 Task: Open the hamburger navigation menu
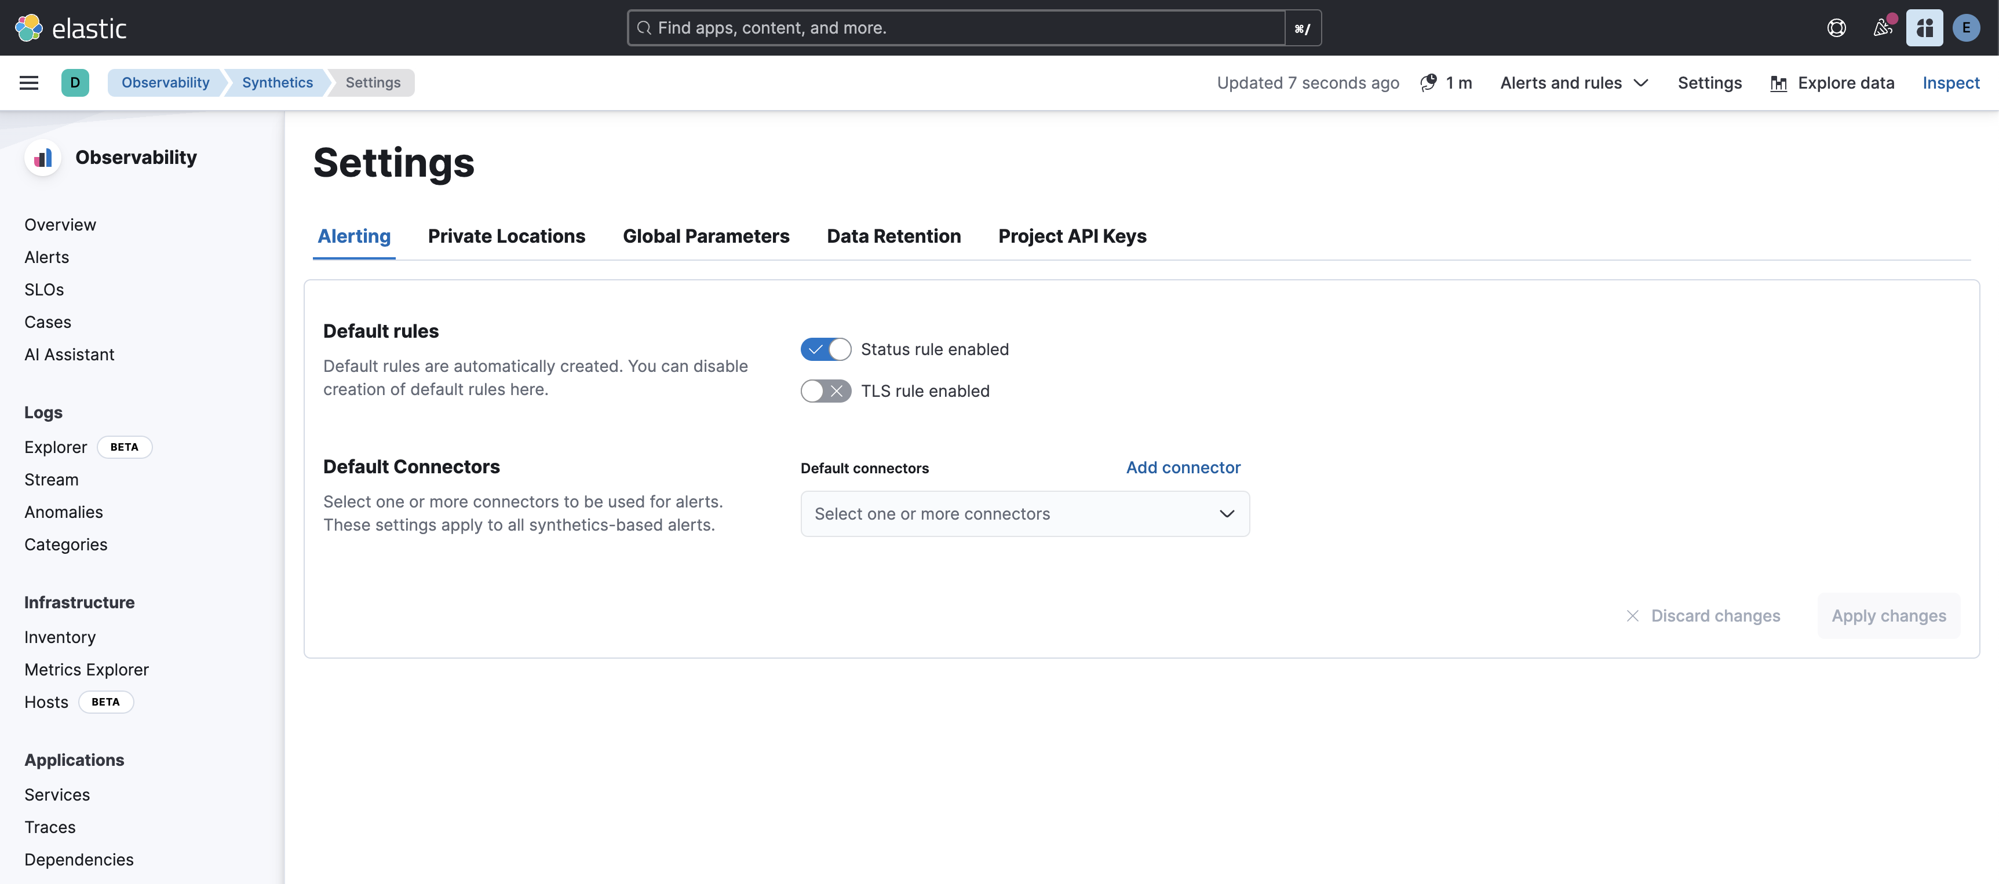point(29,82)
